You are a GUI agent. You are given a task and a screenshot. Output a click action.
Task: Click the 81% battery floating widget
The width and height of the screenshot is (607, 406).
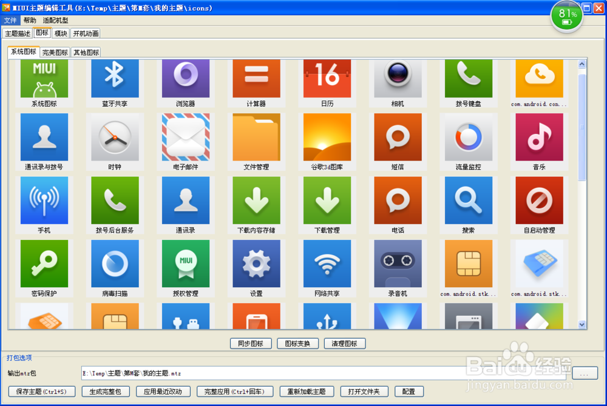[x=567, y=17]
